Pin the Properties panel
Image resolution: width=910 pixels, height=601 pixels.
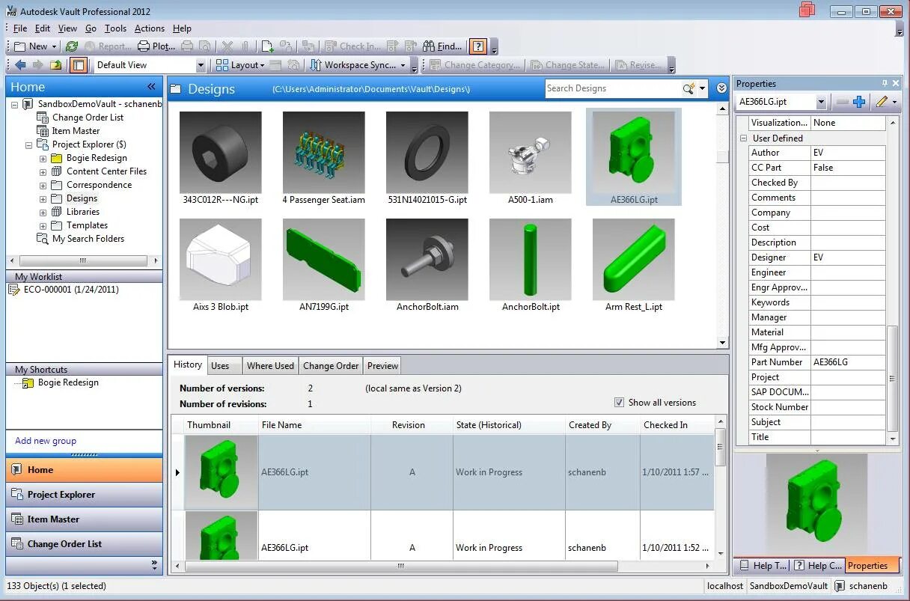coord(885,84)
